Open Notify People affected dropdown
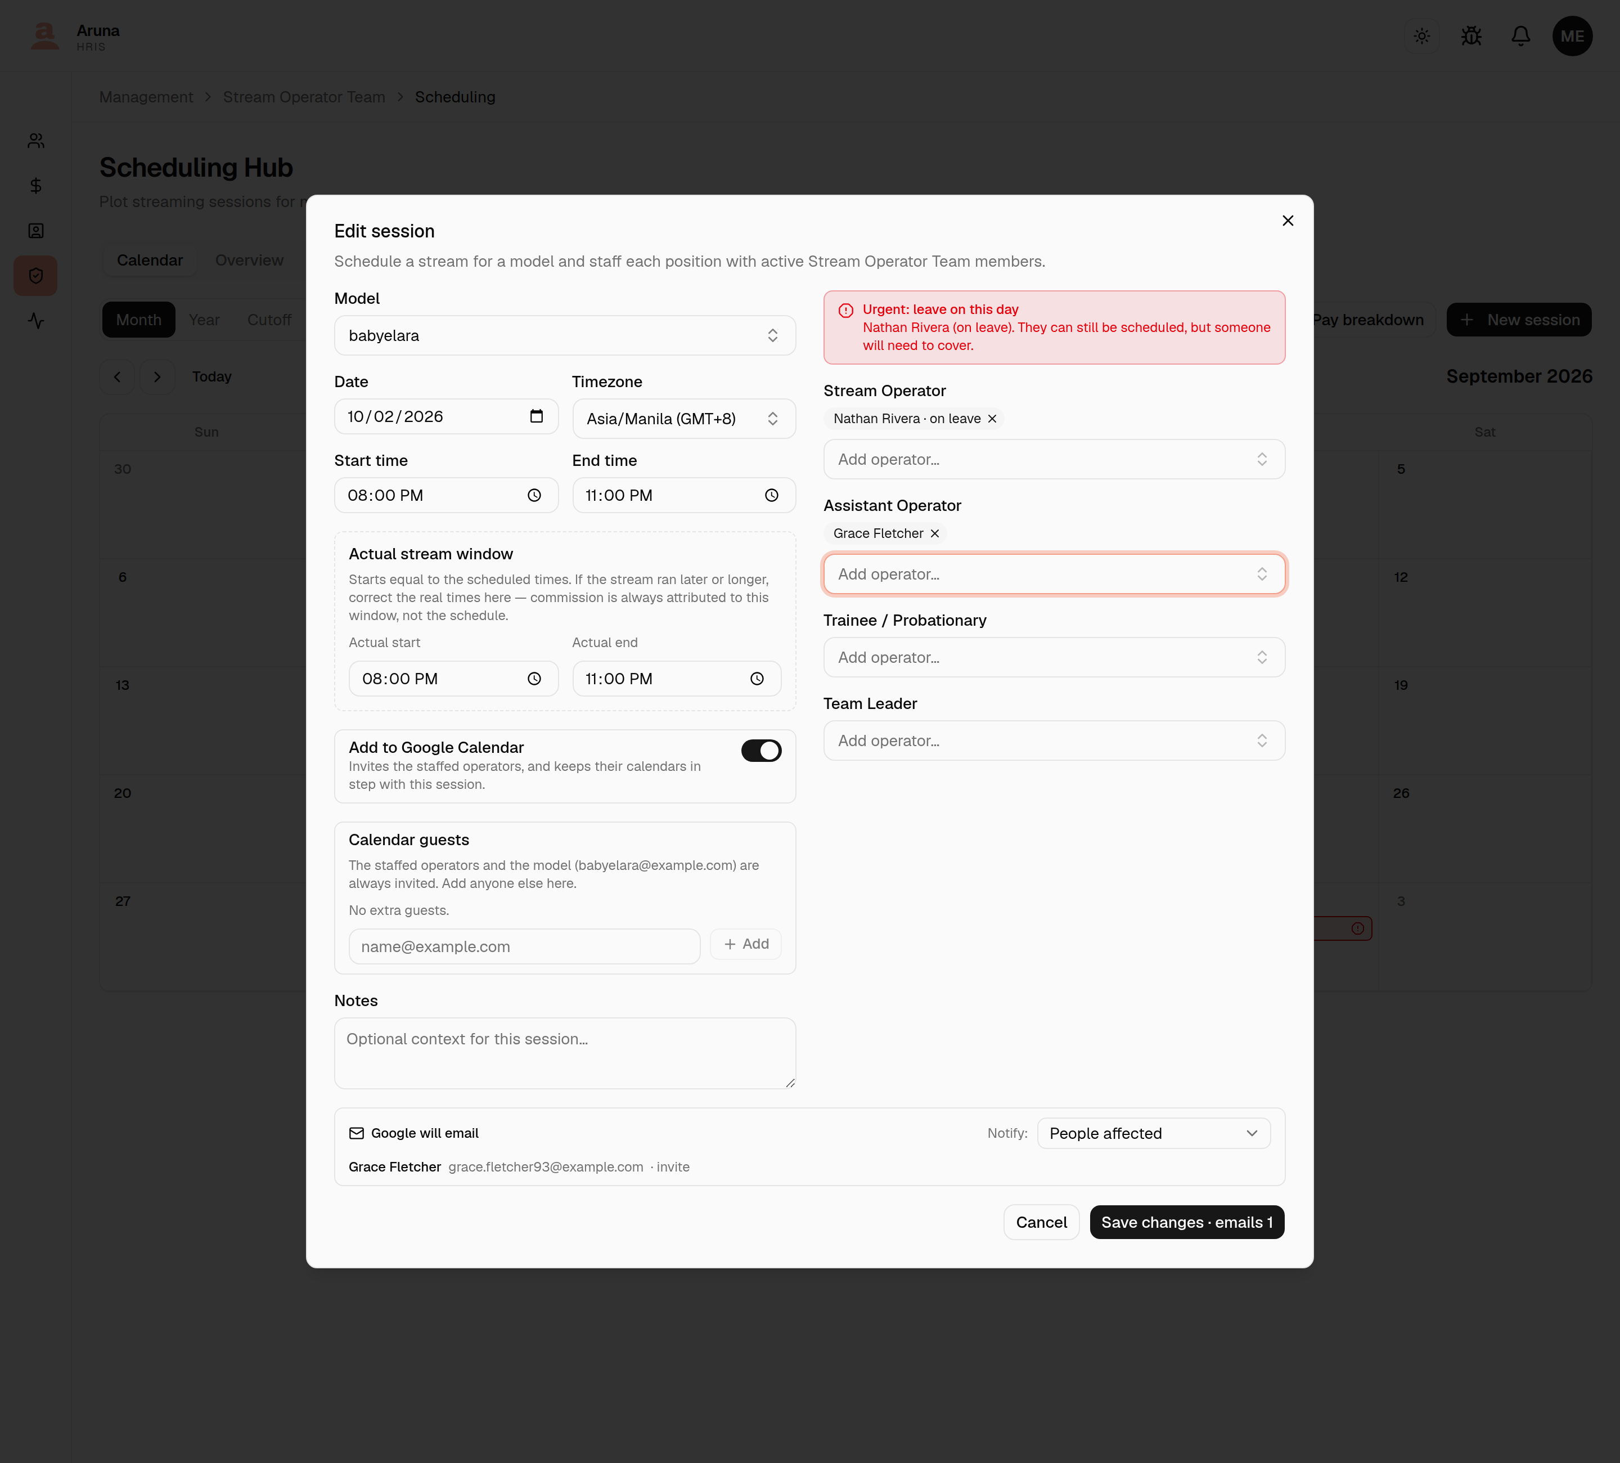The image size is (1620, 1463). [1153, 1133]
